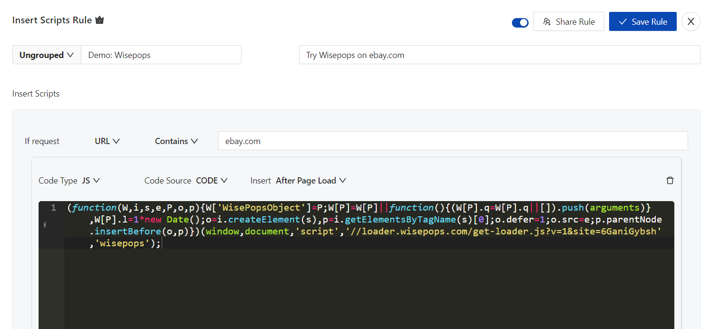Screen dimensions: 711x329
Task: Click line number 1 in the code editor
Action: click(x=53, y=207)
